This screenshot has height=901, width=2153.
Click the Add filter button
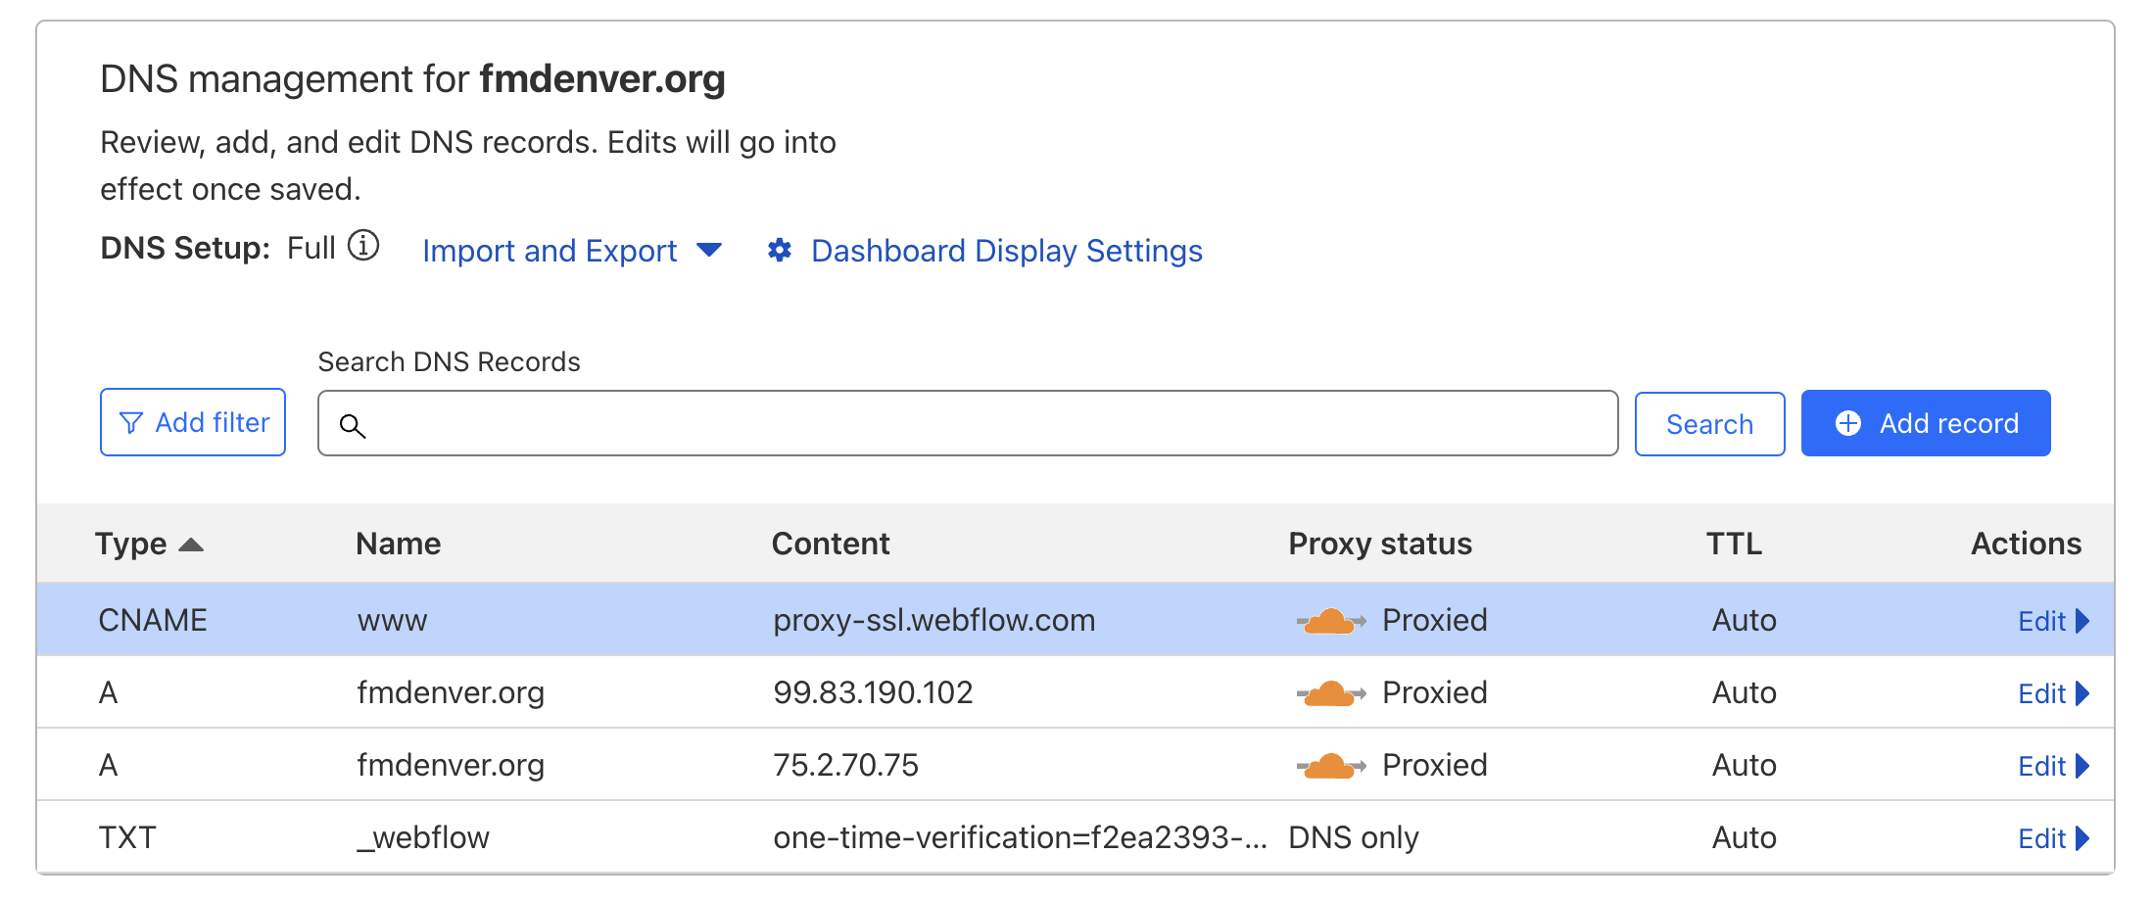tap(193, 423)
